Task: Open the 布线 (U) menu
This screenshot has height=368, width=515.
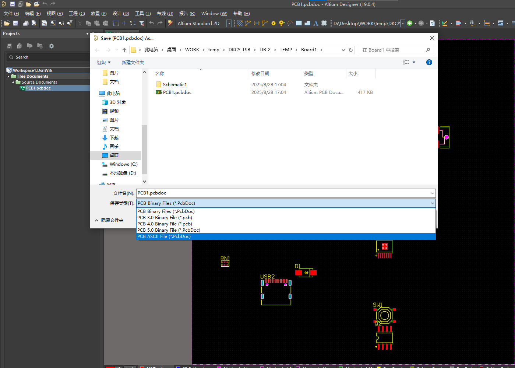Action: 165,13
